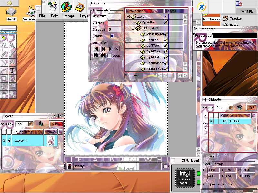Open the R4x86 disk icon
The width and height of the screenshot is (258, 193).
point(12,12)
